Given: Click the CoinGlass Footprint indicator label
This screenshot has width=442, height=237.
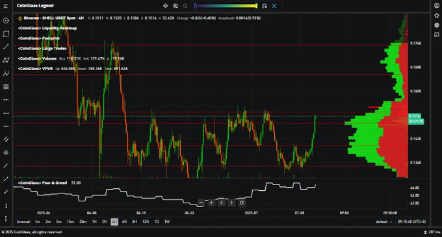Looking at the screenshot, I should coord(39,38).
